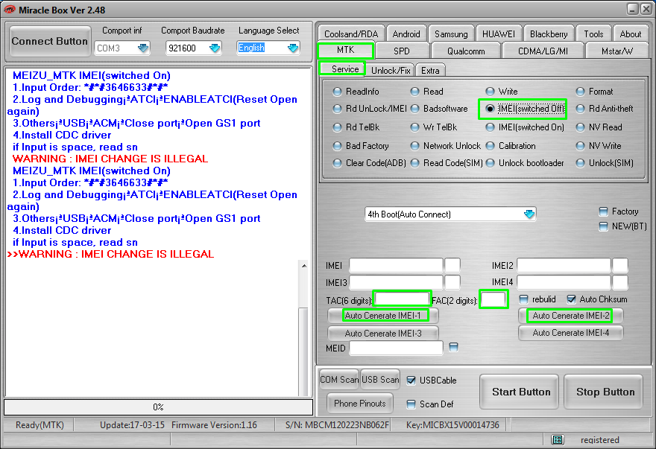656x449 pixels.
Task: Open the Tools tab
Action: pos(593,34)
